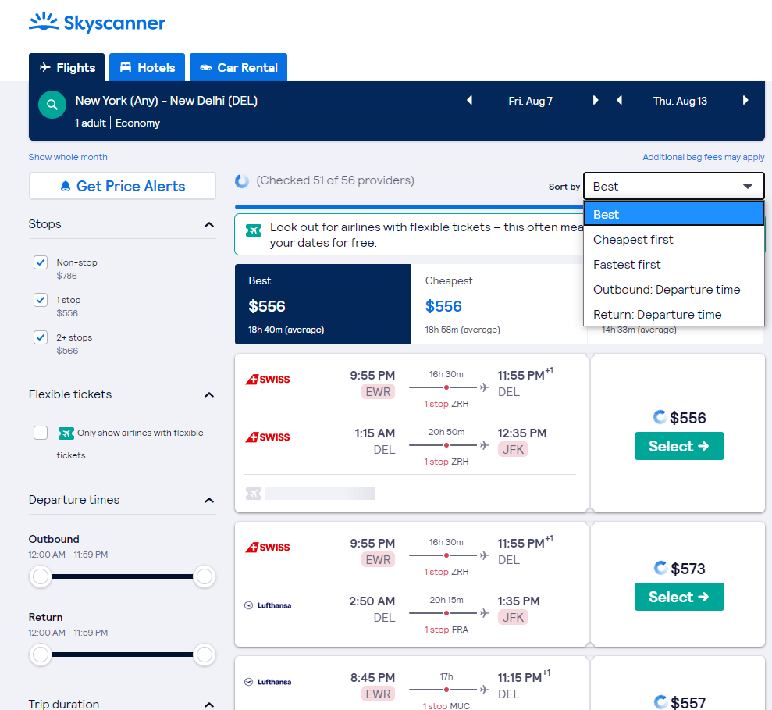This screenshot has width=772, height=710.
Task: Click the Lufthansa logo on the 2:50 AM return flight
Action: [268, 605]
